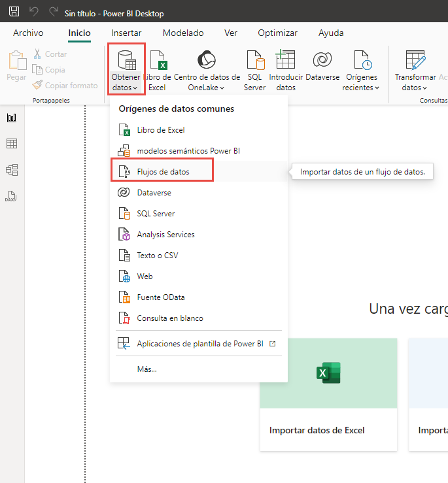Switch to the Inicio ribbon tab
448x483 pixels.
click(x=79, y=33)
